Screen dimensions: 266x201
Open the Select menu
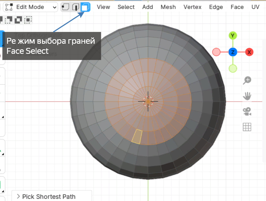tap(126, 7)
